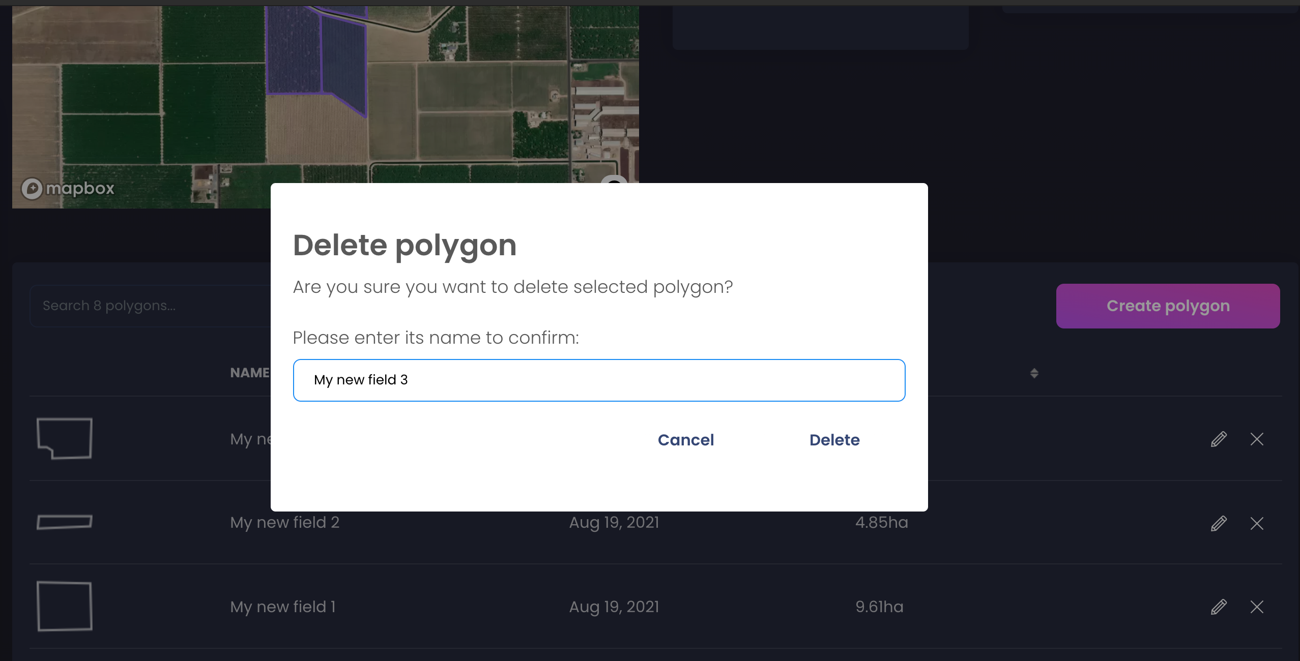
Task: Toggle sort arrows in table header
Action: tap(1034, 373)
